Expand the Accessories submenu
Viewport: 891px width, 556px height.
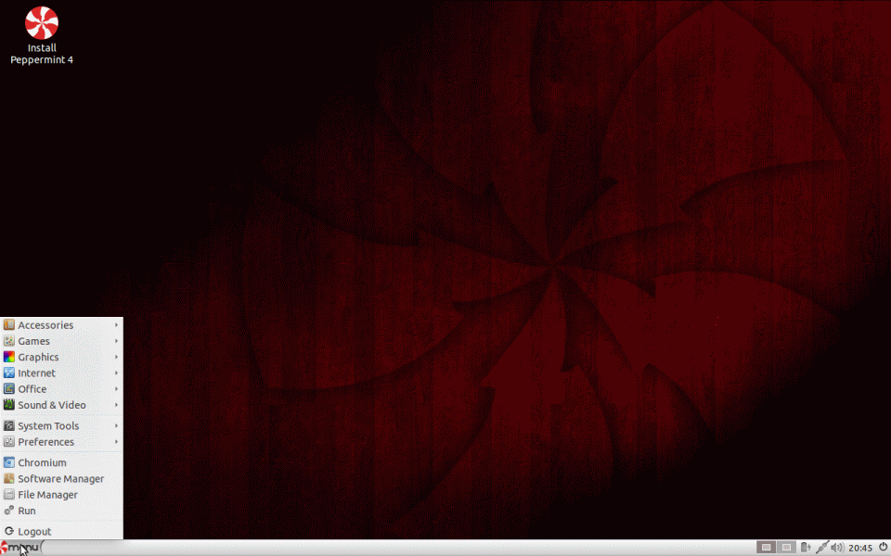(x=61, y=325)
